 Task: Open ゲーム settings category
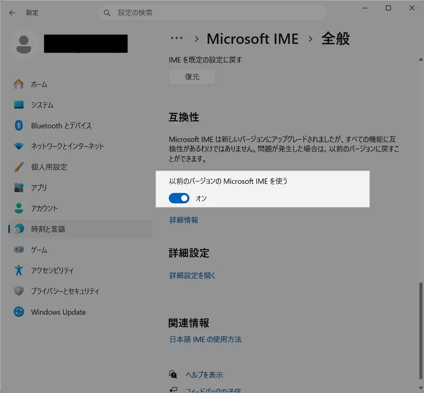point(80,250)
